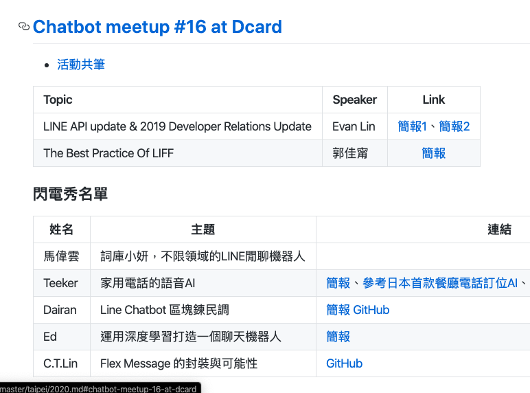Click the Teeker name cell
Viewport: 530px width, 393px height.
[62, 283]
